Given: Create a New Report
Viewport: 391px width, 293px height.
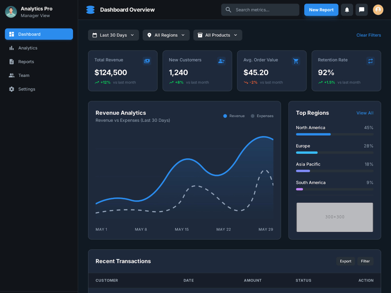Looking at the screenshot, I should [321, 10].
